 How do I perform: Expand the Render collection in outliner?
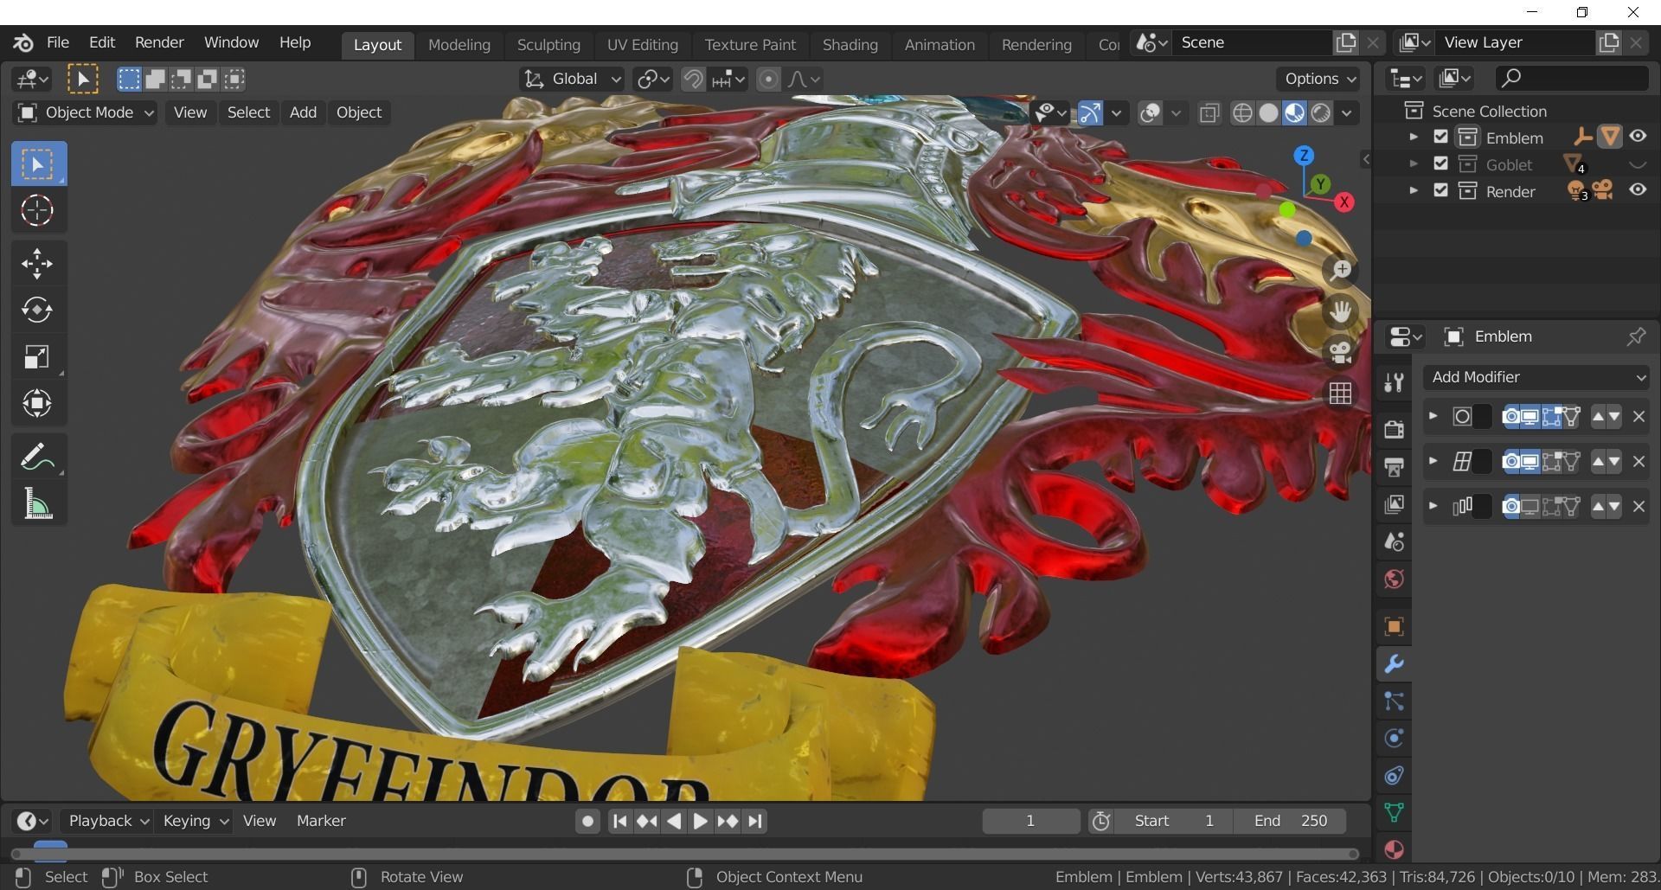click(x=1414, y=190)
